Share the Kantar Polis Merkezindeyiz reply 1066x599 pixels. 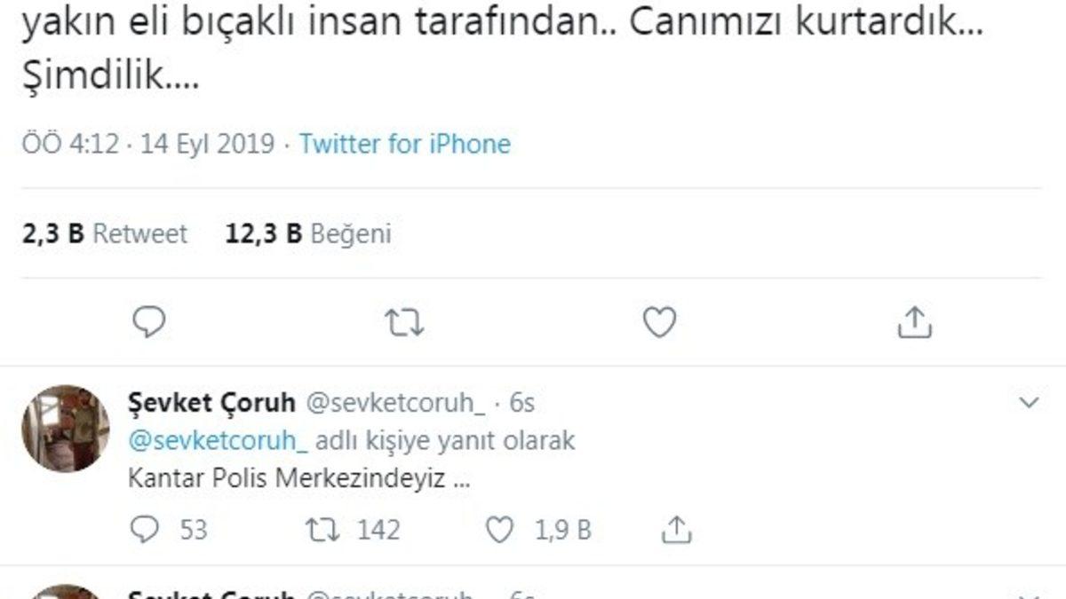tap(677, 530)
